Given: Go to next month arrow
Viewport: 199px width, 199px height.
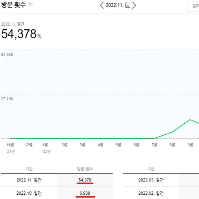Looking at the screenshot, I should pyautogui.click(x=134, y=5).
